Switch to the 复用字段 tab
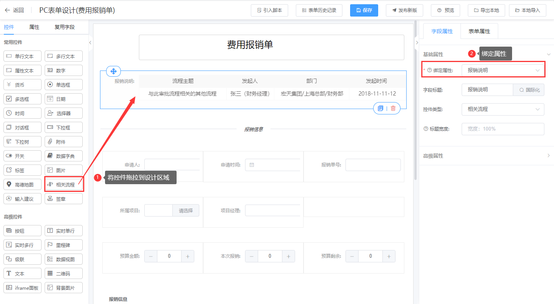Viewport: 554px width, 304px height. click(65, 27)
